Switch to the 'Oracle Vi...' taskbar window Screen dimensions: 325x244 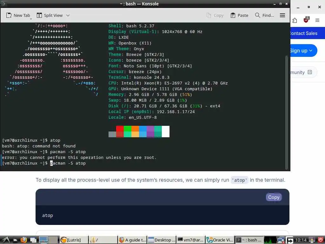220,240
